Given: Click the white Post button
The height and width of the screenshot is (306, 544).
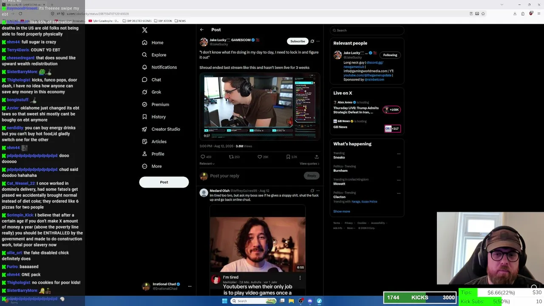Looking at the screenshot, I should (x=164, y=182).
